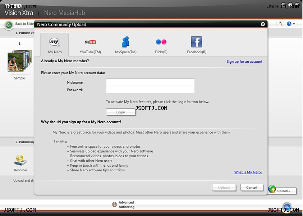Open the blue help question mark icon
Screen dimensions: 303x216
[289, 24]
